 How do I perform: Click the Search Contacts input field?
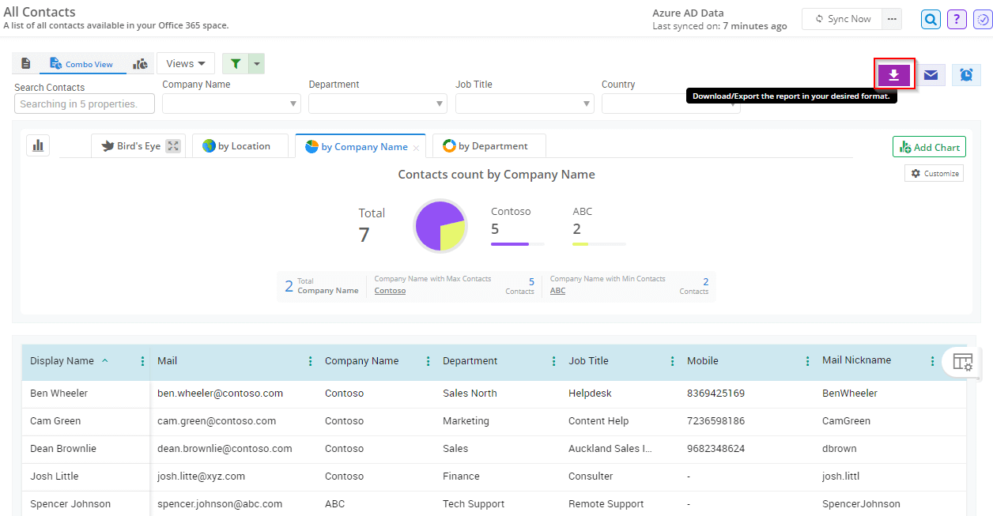tap(84, 103)
